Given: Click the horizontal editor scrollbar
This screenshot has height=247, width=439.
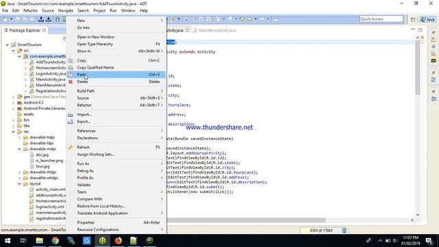Looking at the screenshot, I should [x=246, y=220].
